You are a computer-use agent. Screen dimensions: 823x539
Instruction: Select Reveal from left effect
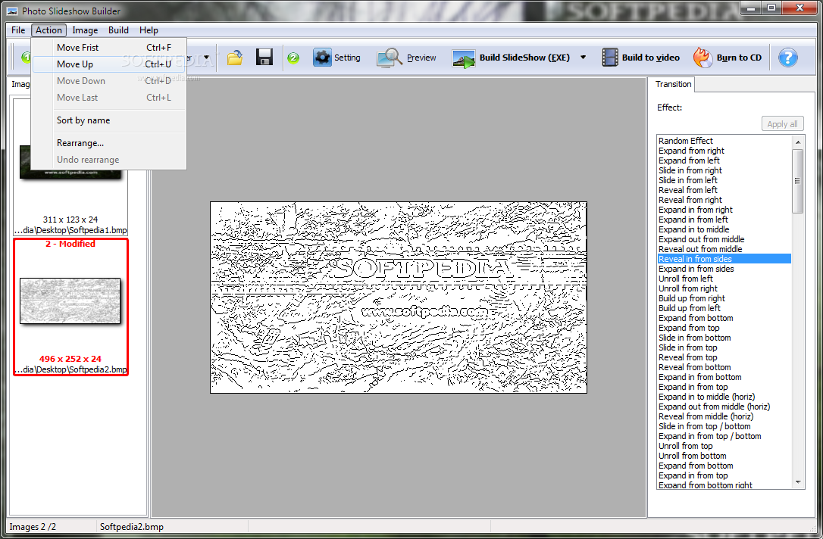click(724, 190)
